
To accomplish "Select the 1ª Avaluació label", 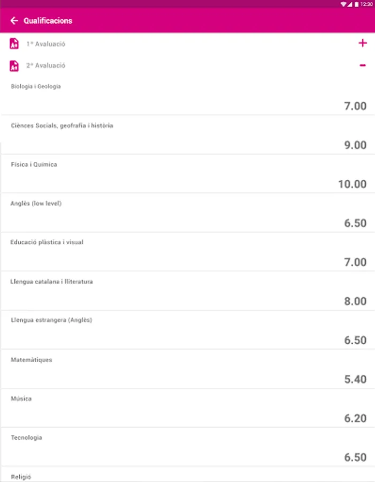I will point(46,44).
